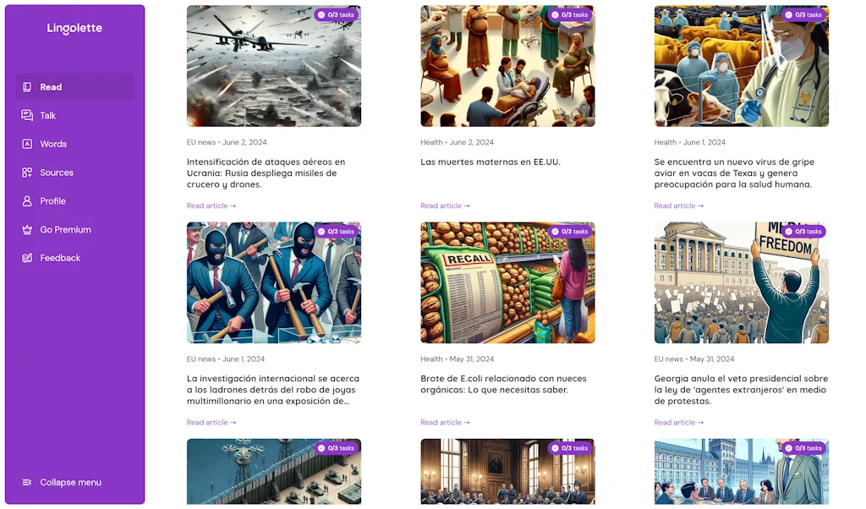Open the Feedback pencil icon
Image resolution: width=866 pixels, height=509 pixels.
click(x=26, y=258)
